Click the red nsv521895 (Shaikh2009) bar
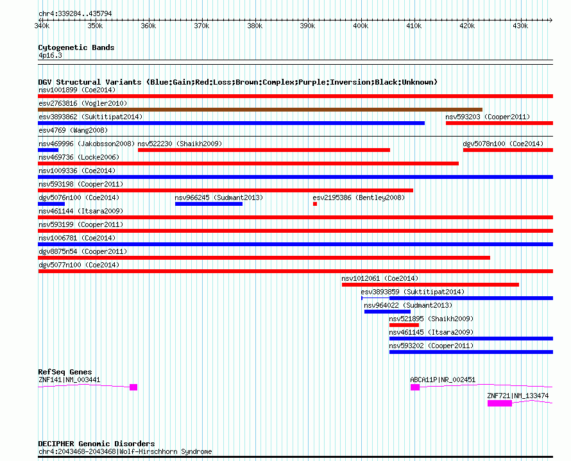Viewport: 571px width, 461px height. (404, 325)
